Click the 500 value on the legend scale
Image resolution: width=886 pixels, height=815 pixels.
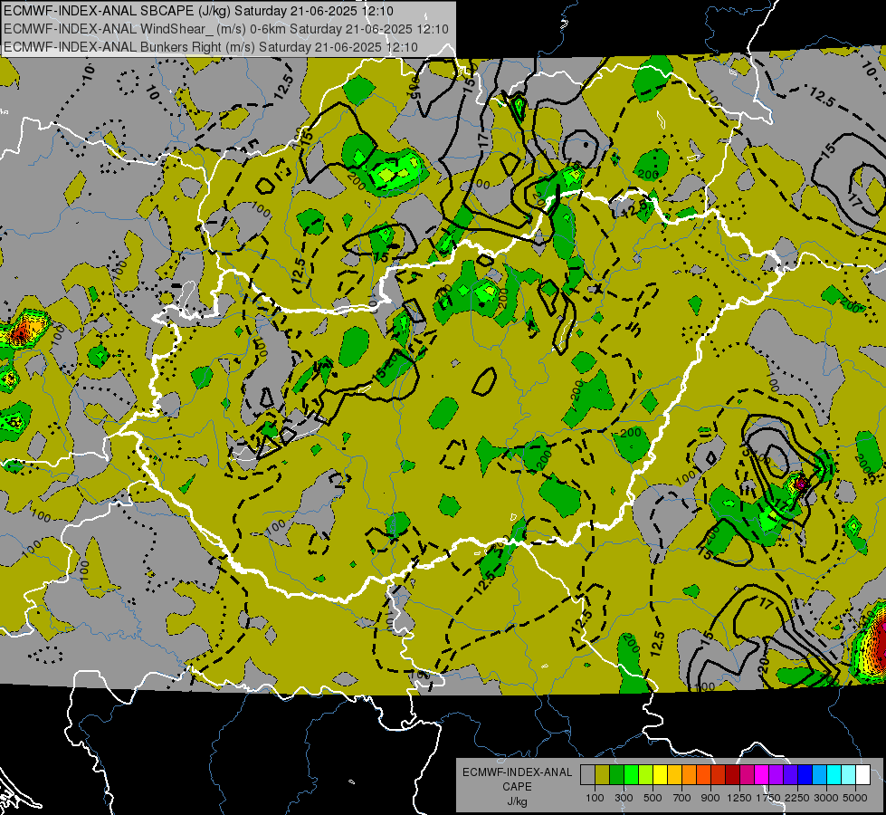653,798
